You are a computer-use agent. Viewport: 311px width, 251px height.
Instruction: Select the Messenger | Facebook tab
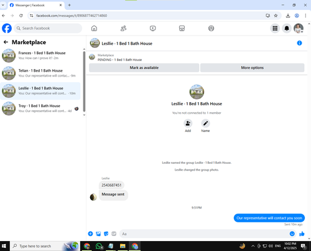tap(36, 5)
